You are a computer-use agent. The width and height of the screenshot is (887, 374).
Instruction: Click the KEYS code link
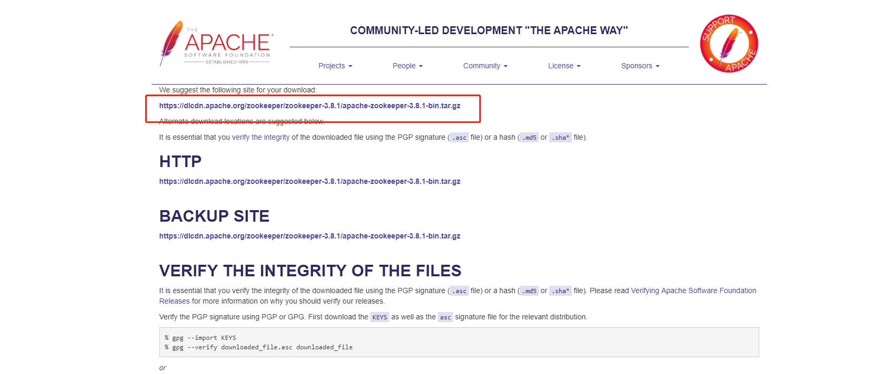click(x=380, y=317)
